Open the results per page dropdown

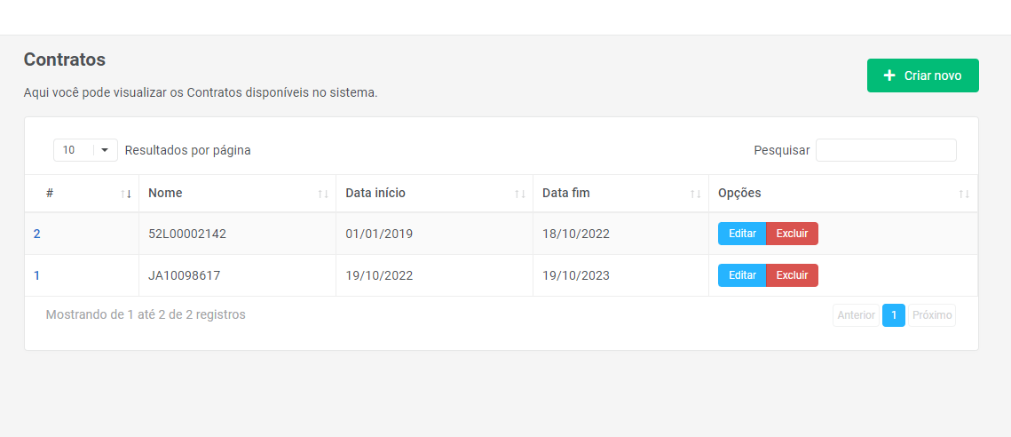(x=85, y=150)
